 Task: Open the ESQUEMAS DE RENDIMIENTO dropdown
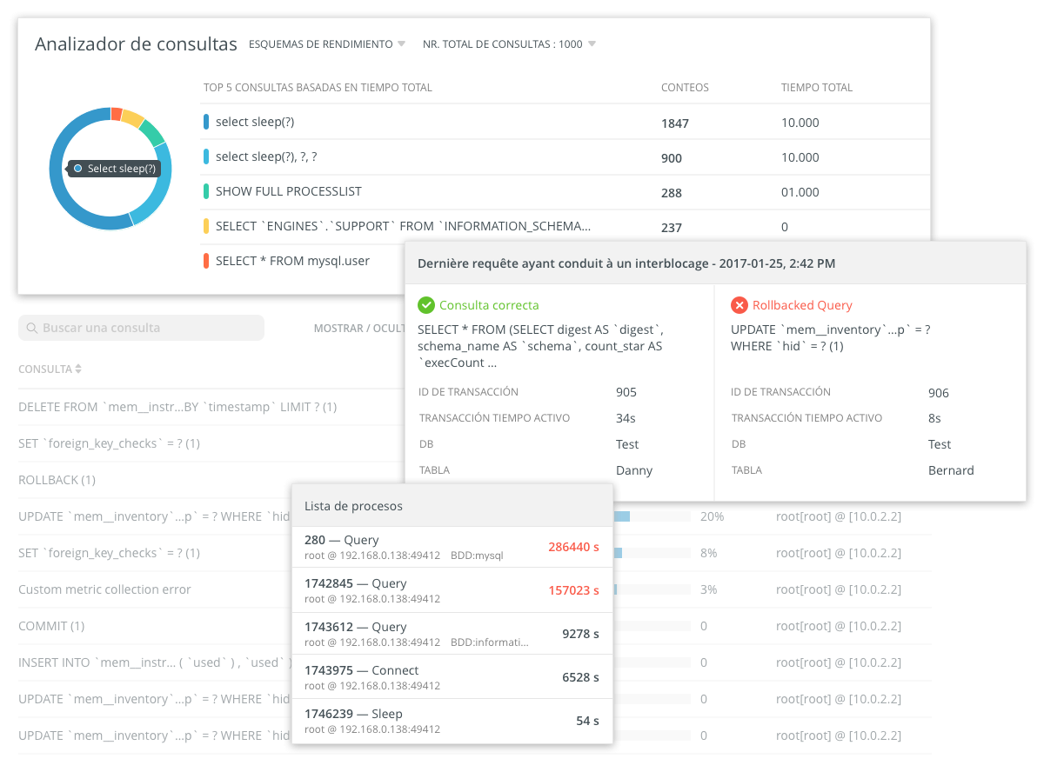(x=326, y=43)
